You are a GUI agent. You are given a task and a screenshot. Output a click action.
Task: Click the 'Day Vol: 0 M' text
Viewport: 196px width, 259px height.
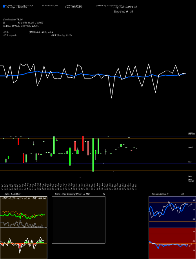point(123,12)
